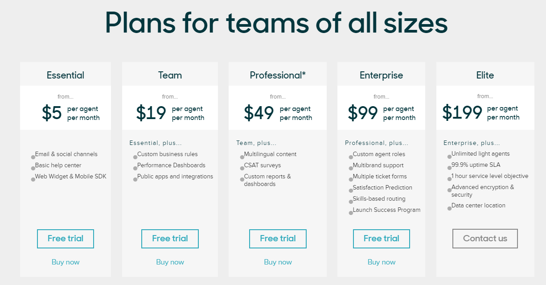
Task: Start the Team plan free trial
Action: 170,239
